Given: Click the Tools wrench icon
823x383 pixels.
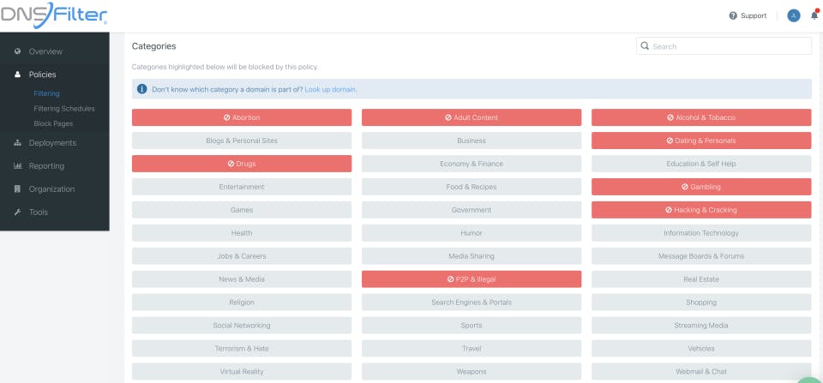Looking at the screenshot, I should [x=18, y=212].
